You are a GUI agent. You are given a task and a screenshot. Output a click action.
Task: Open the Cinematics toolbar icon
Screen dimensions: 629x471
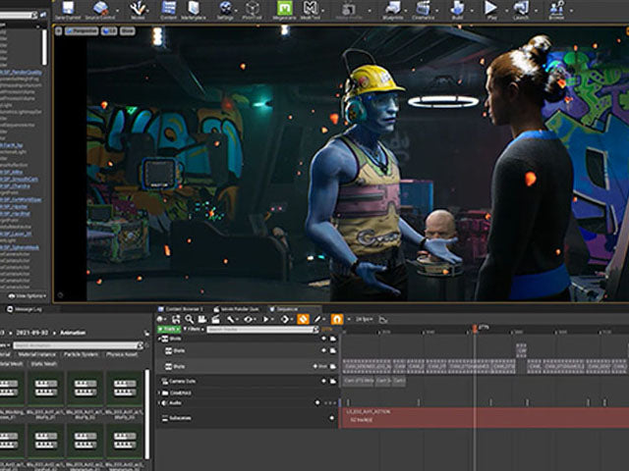[x=425, y=10]
